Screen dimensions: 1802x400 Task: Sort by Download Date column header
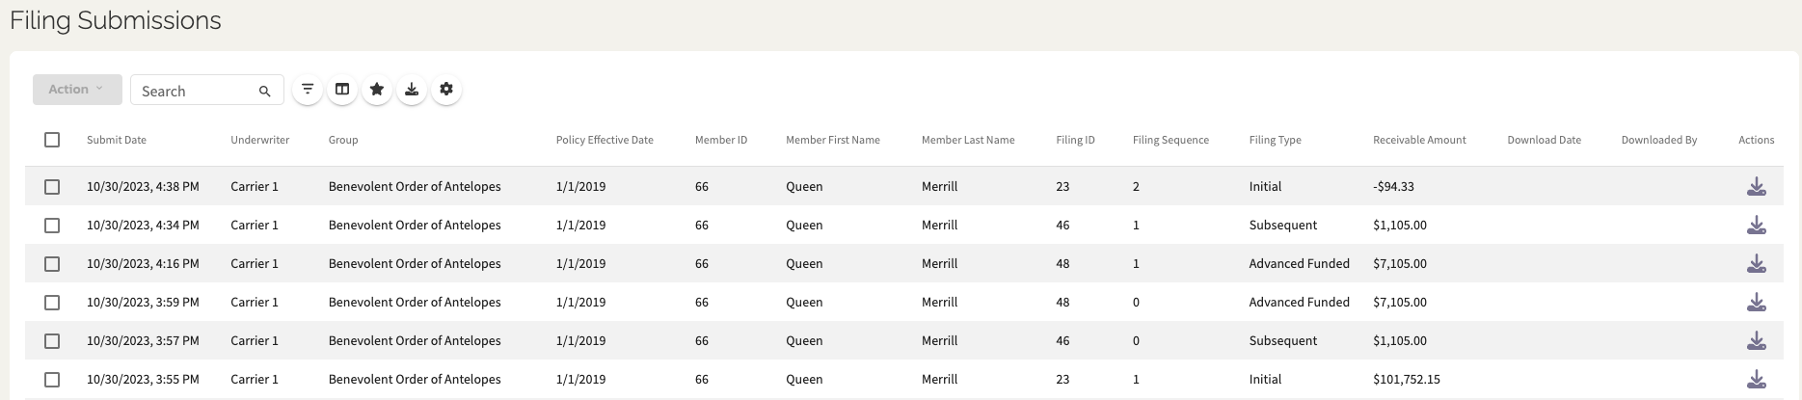tap(1545, 140)
